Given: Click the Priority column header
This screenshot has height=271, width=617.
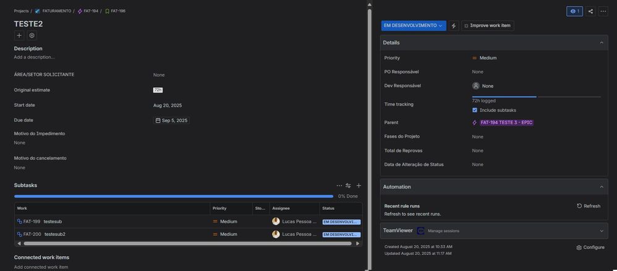Looking at the screenshot, I should 231,209.
